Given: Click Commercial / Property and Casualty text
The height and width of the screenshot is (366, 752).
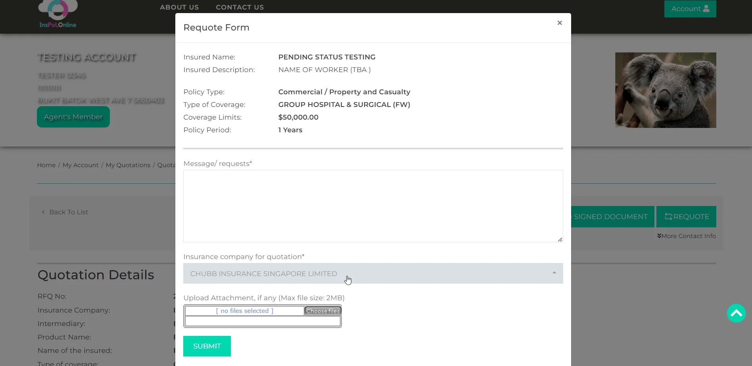Looking at the screenshot, I should (x=344, y=92).
